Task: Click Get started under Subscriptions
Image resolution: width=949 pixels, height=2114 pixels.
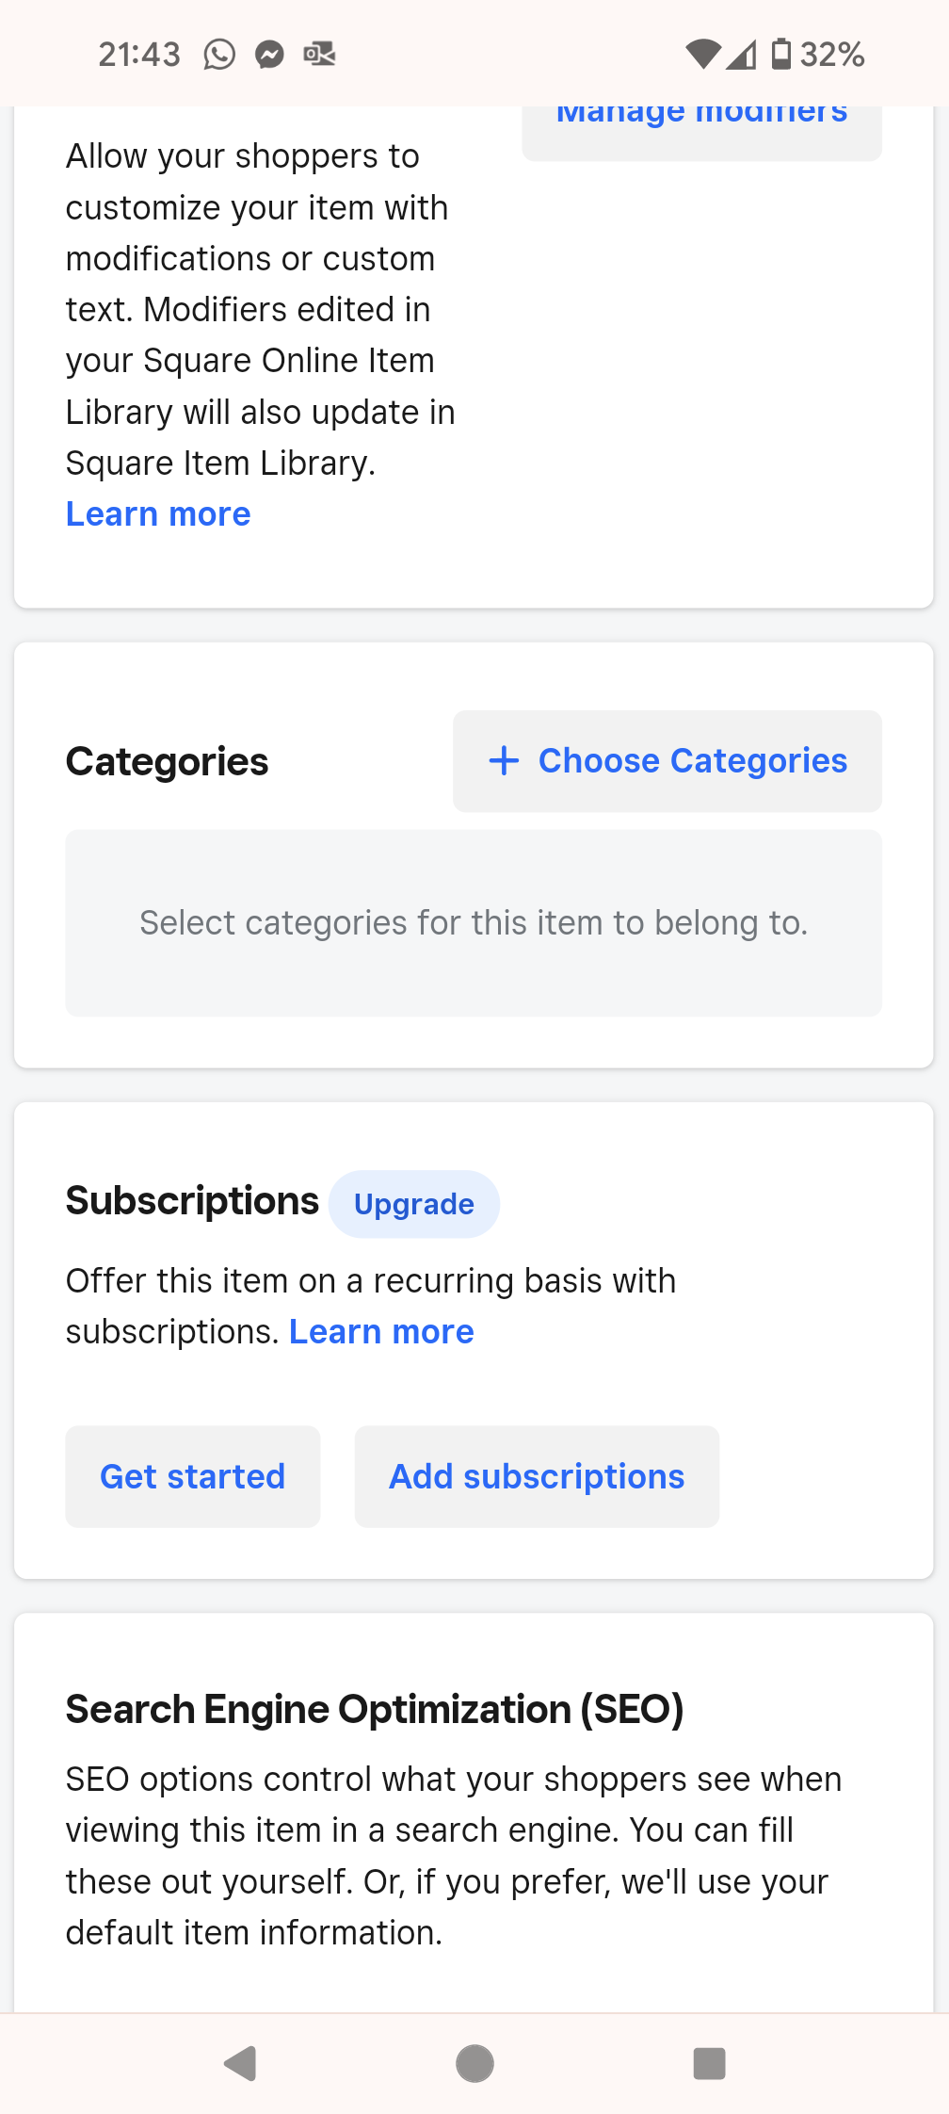Action: pos(192,1476)
